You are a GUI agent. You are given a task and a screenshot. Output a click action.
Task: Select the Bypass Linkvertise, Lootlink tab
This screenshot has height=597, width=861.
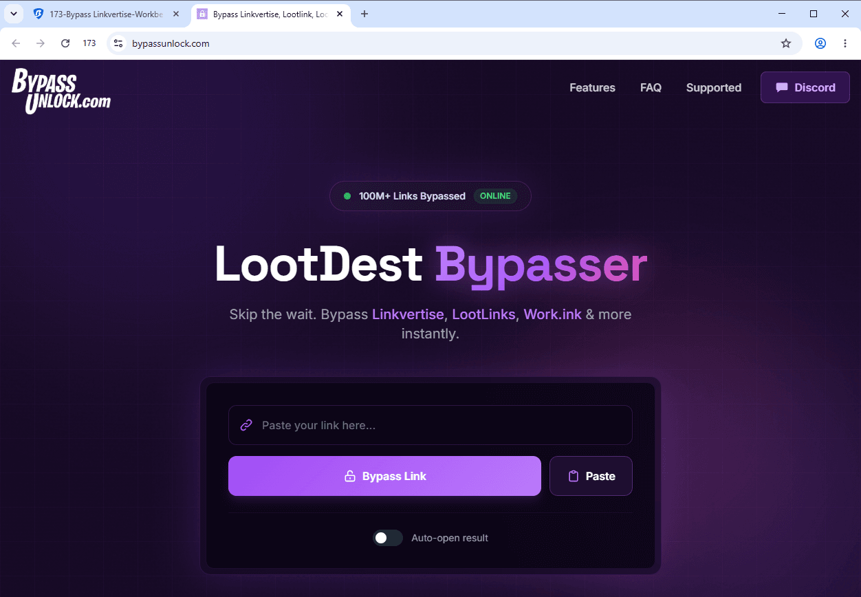pos(270,14)
